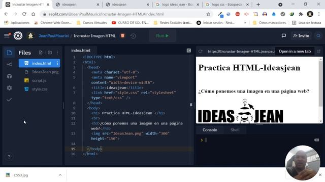Toggle the editor layout icon
The image size is (325, 182).
pos(188,51)
